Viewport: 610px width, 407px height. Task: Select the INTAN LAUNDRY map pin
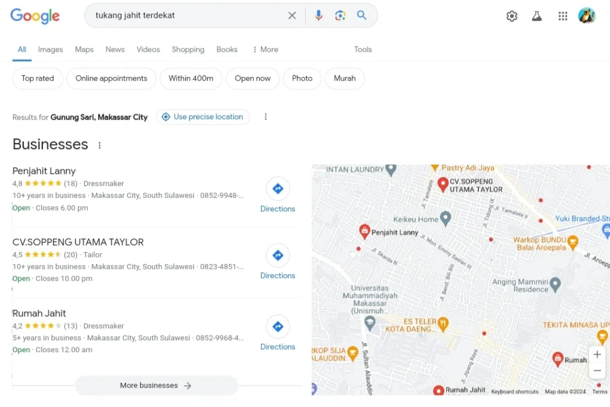(391, 170)
